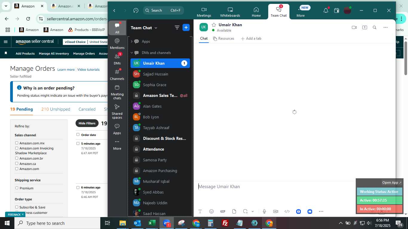Image resolution: width=408 pixels, height=229 pixels.
Task: Click the share screen icon in chat header
Action: (365, 27)
